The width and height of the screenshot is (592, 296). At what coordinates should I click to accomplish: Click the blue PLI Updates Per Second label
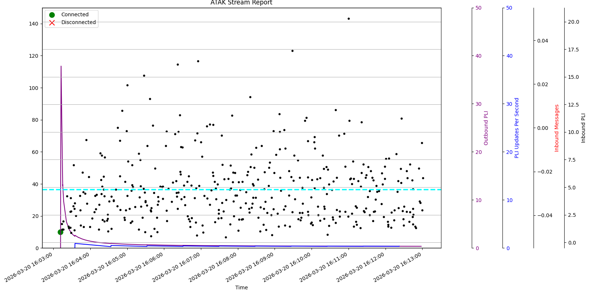coord(517,128)
